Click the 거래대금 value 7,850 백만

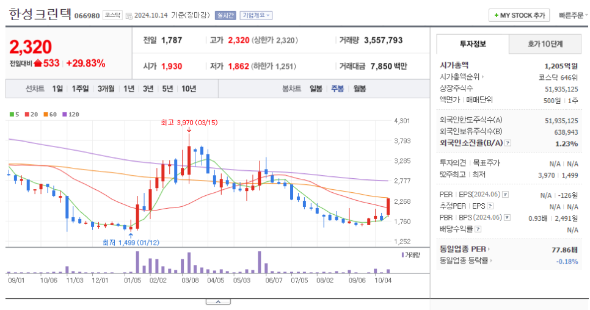coord(388,66)
